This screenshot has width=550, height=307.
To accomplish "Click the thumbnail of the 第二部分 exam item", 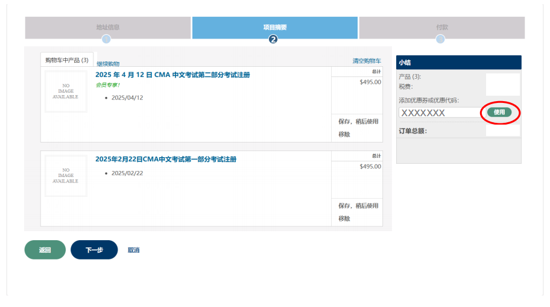I will (x=66, y=91).
